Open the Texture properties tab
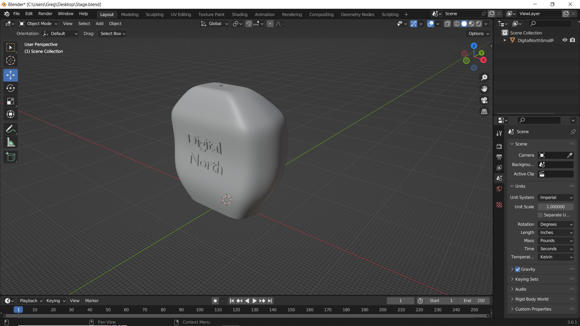 point(499,205)
